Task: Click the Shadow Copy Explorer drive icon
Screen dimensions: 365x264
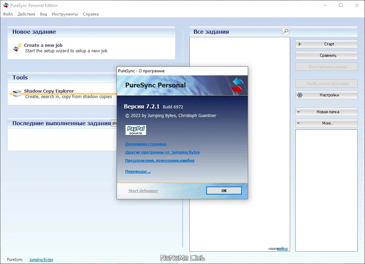Action: click(17, 93)
